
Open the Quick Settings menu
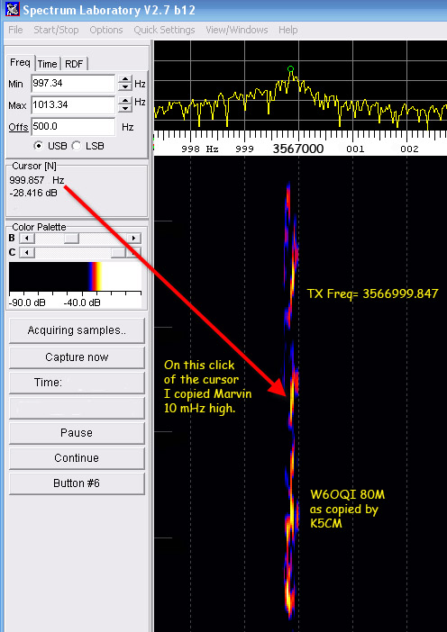[164, 30]
